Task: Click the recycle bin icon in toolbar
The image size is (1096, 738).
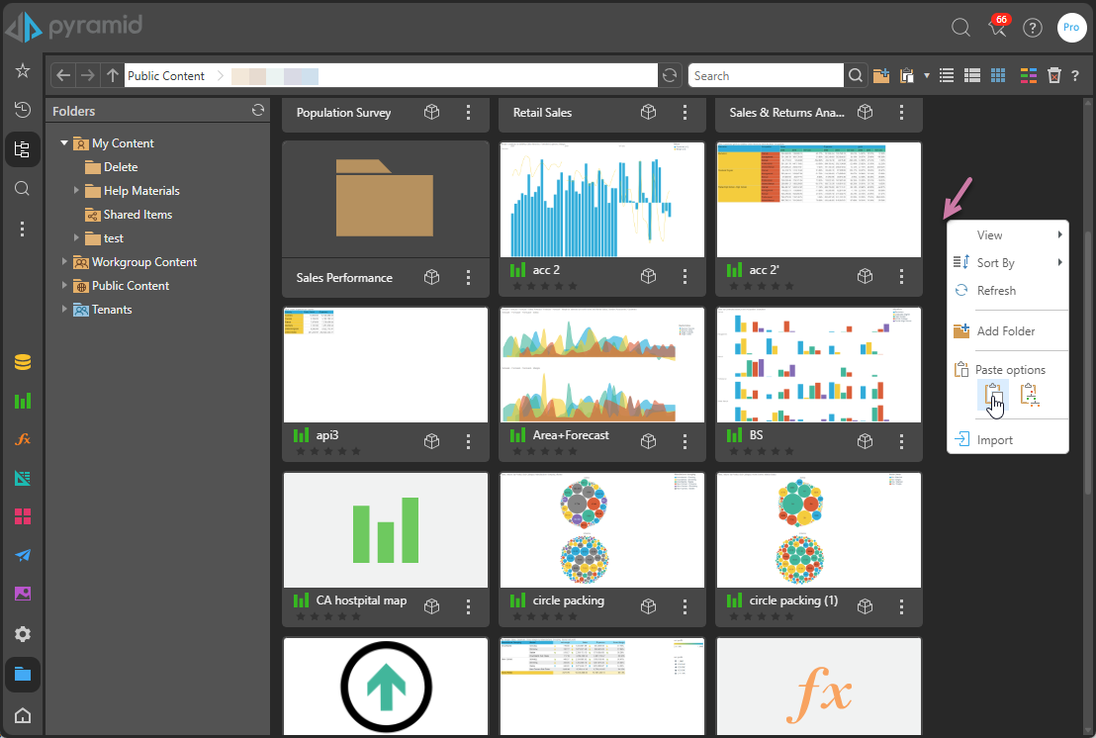Action: pos(1054,76)
